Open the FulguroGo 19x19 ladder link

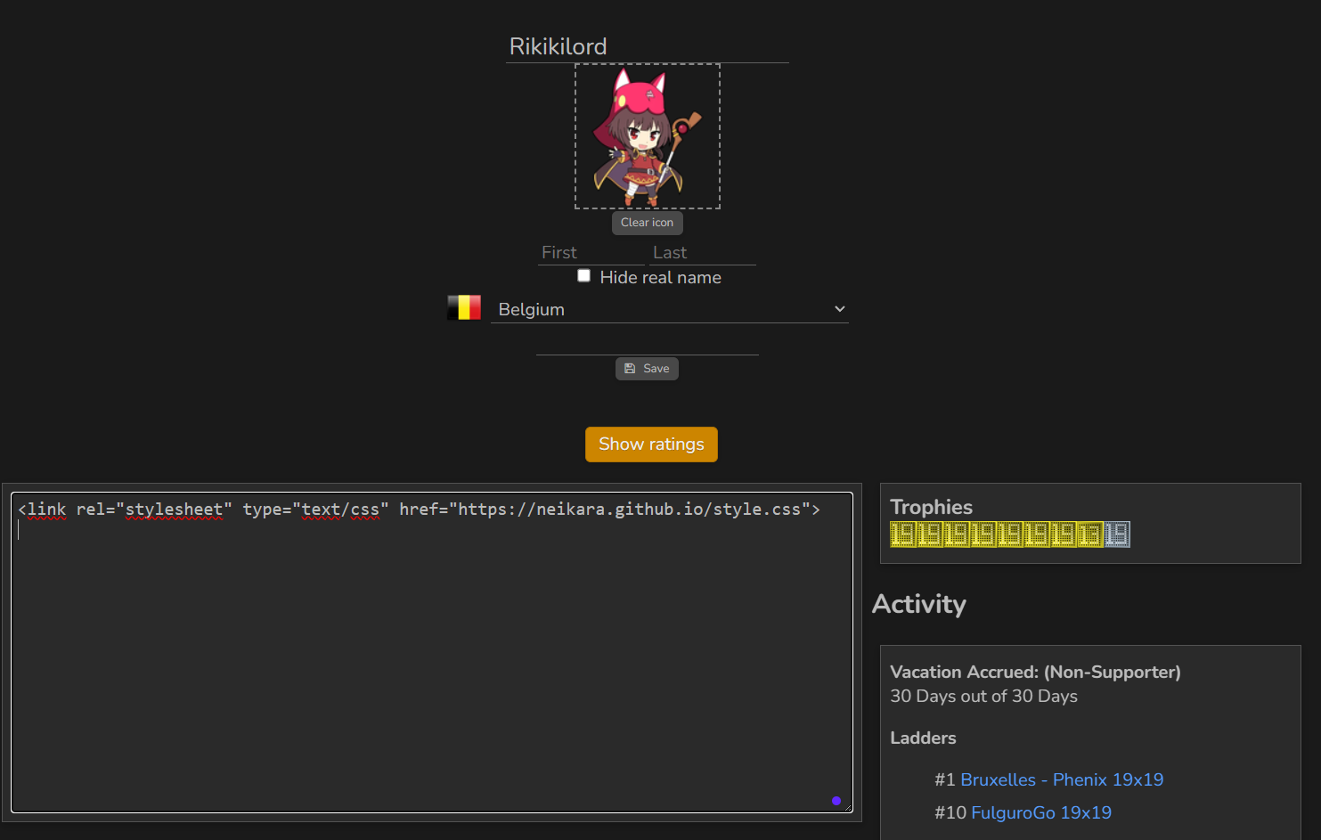[1040, 813]
